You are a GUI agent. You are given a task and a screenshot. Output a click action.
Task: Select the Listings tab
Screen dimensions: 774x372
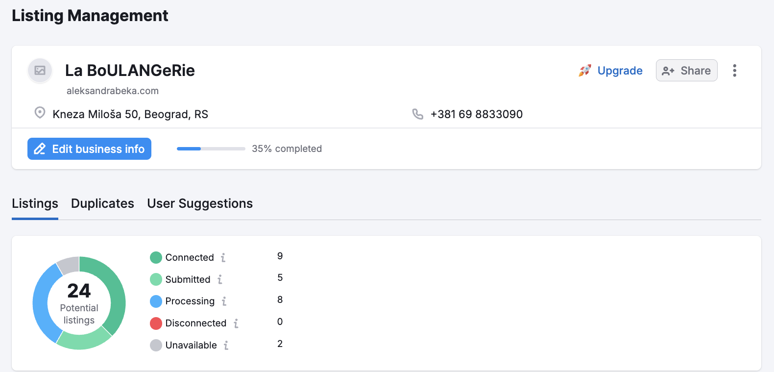coord(34,203)
